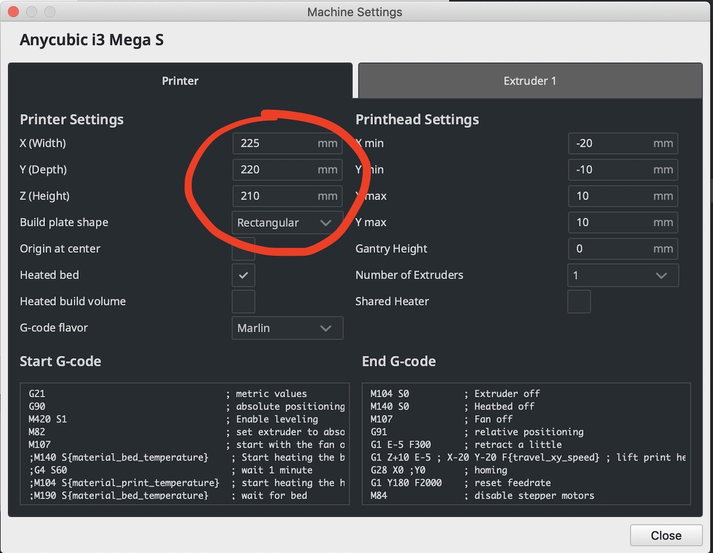Screen dimensions: 713x553
Task: Click the ;G4 S60 wait 1 minute line
Action: 171,470
